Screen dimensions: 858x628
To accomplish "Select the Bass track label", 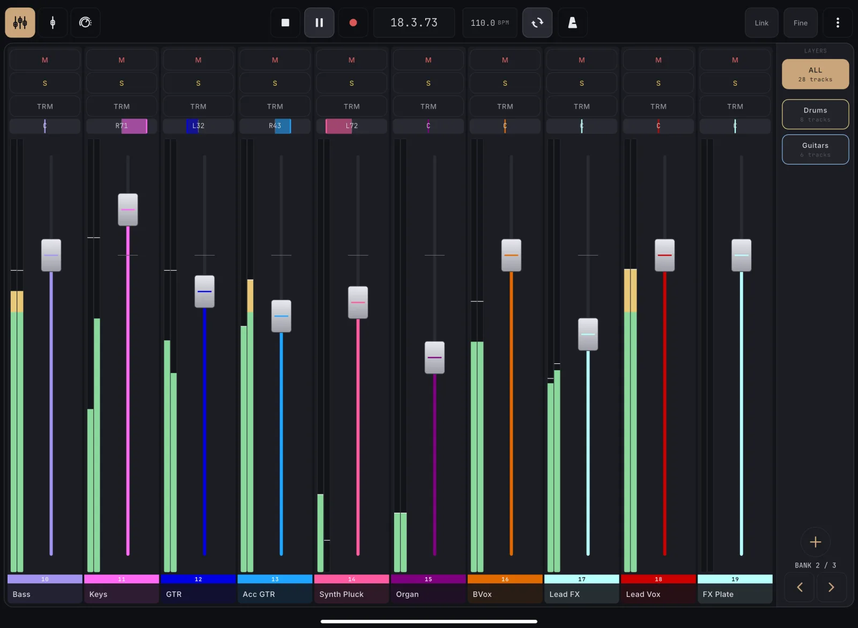I will pyautogui.click(x=45, y=594).
